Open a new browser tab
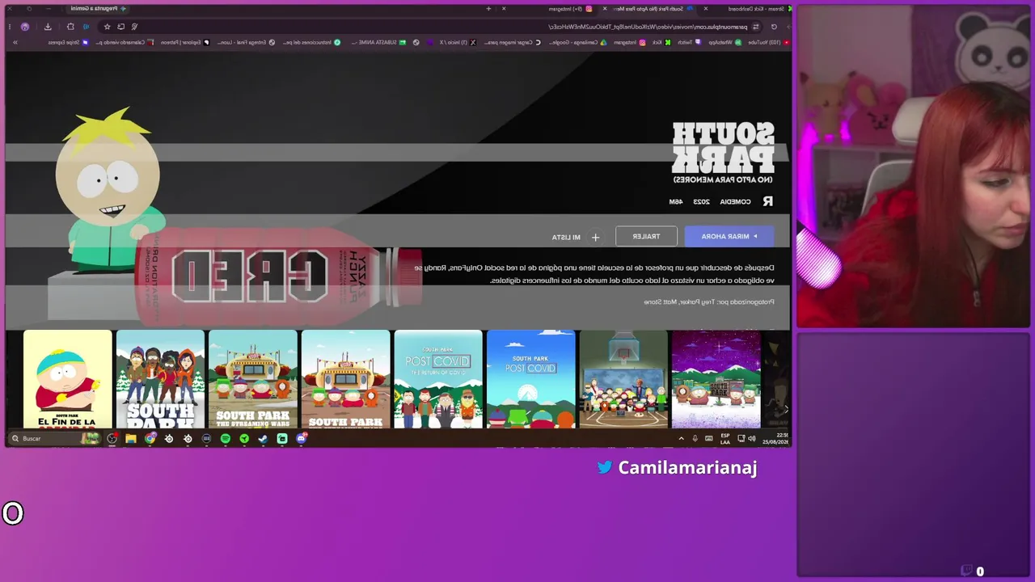The height and width of the screenshot is (582, 1035). pos(488,9)
